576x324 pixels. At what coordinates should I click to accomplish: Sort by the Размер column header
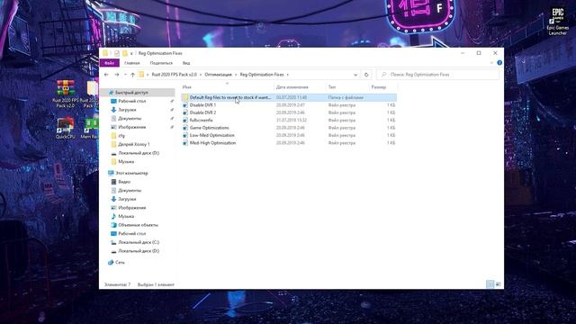[382, 87]
